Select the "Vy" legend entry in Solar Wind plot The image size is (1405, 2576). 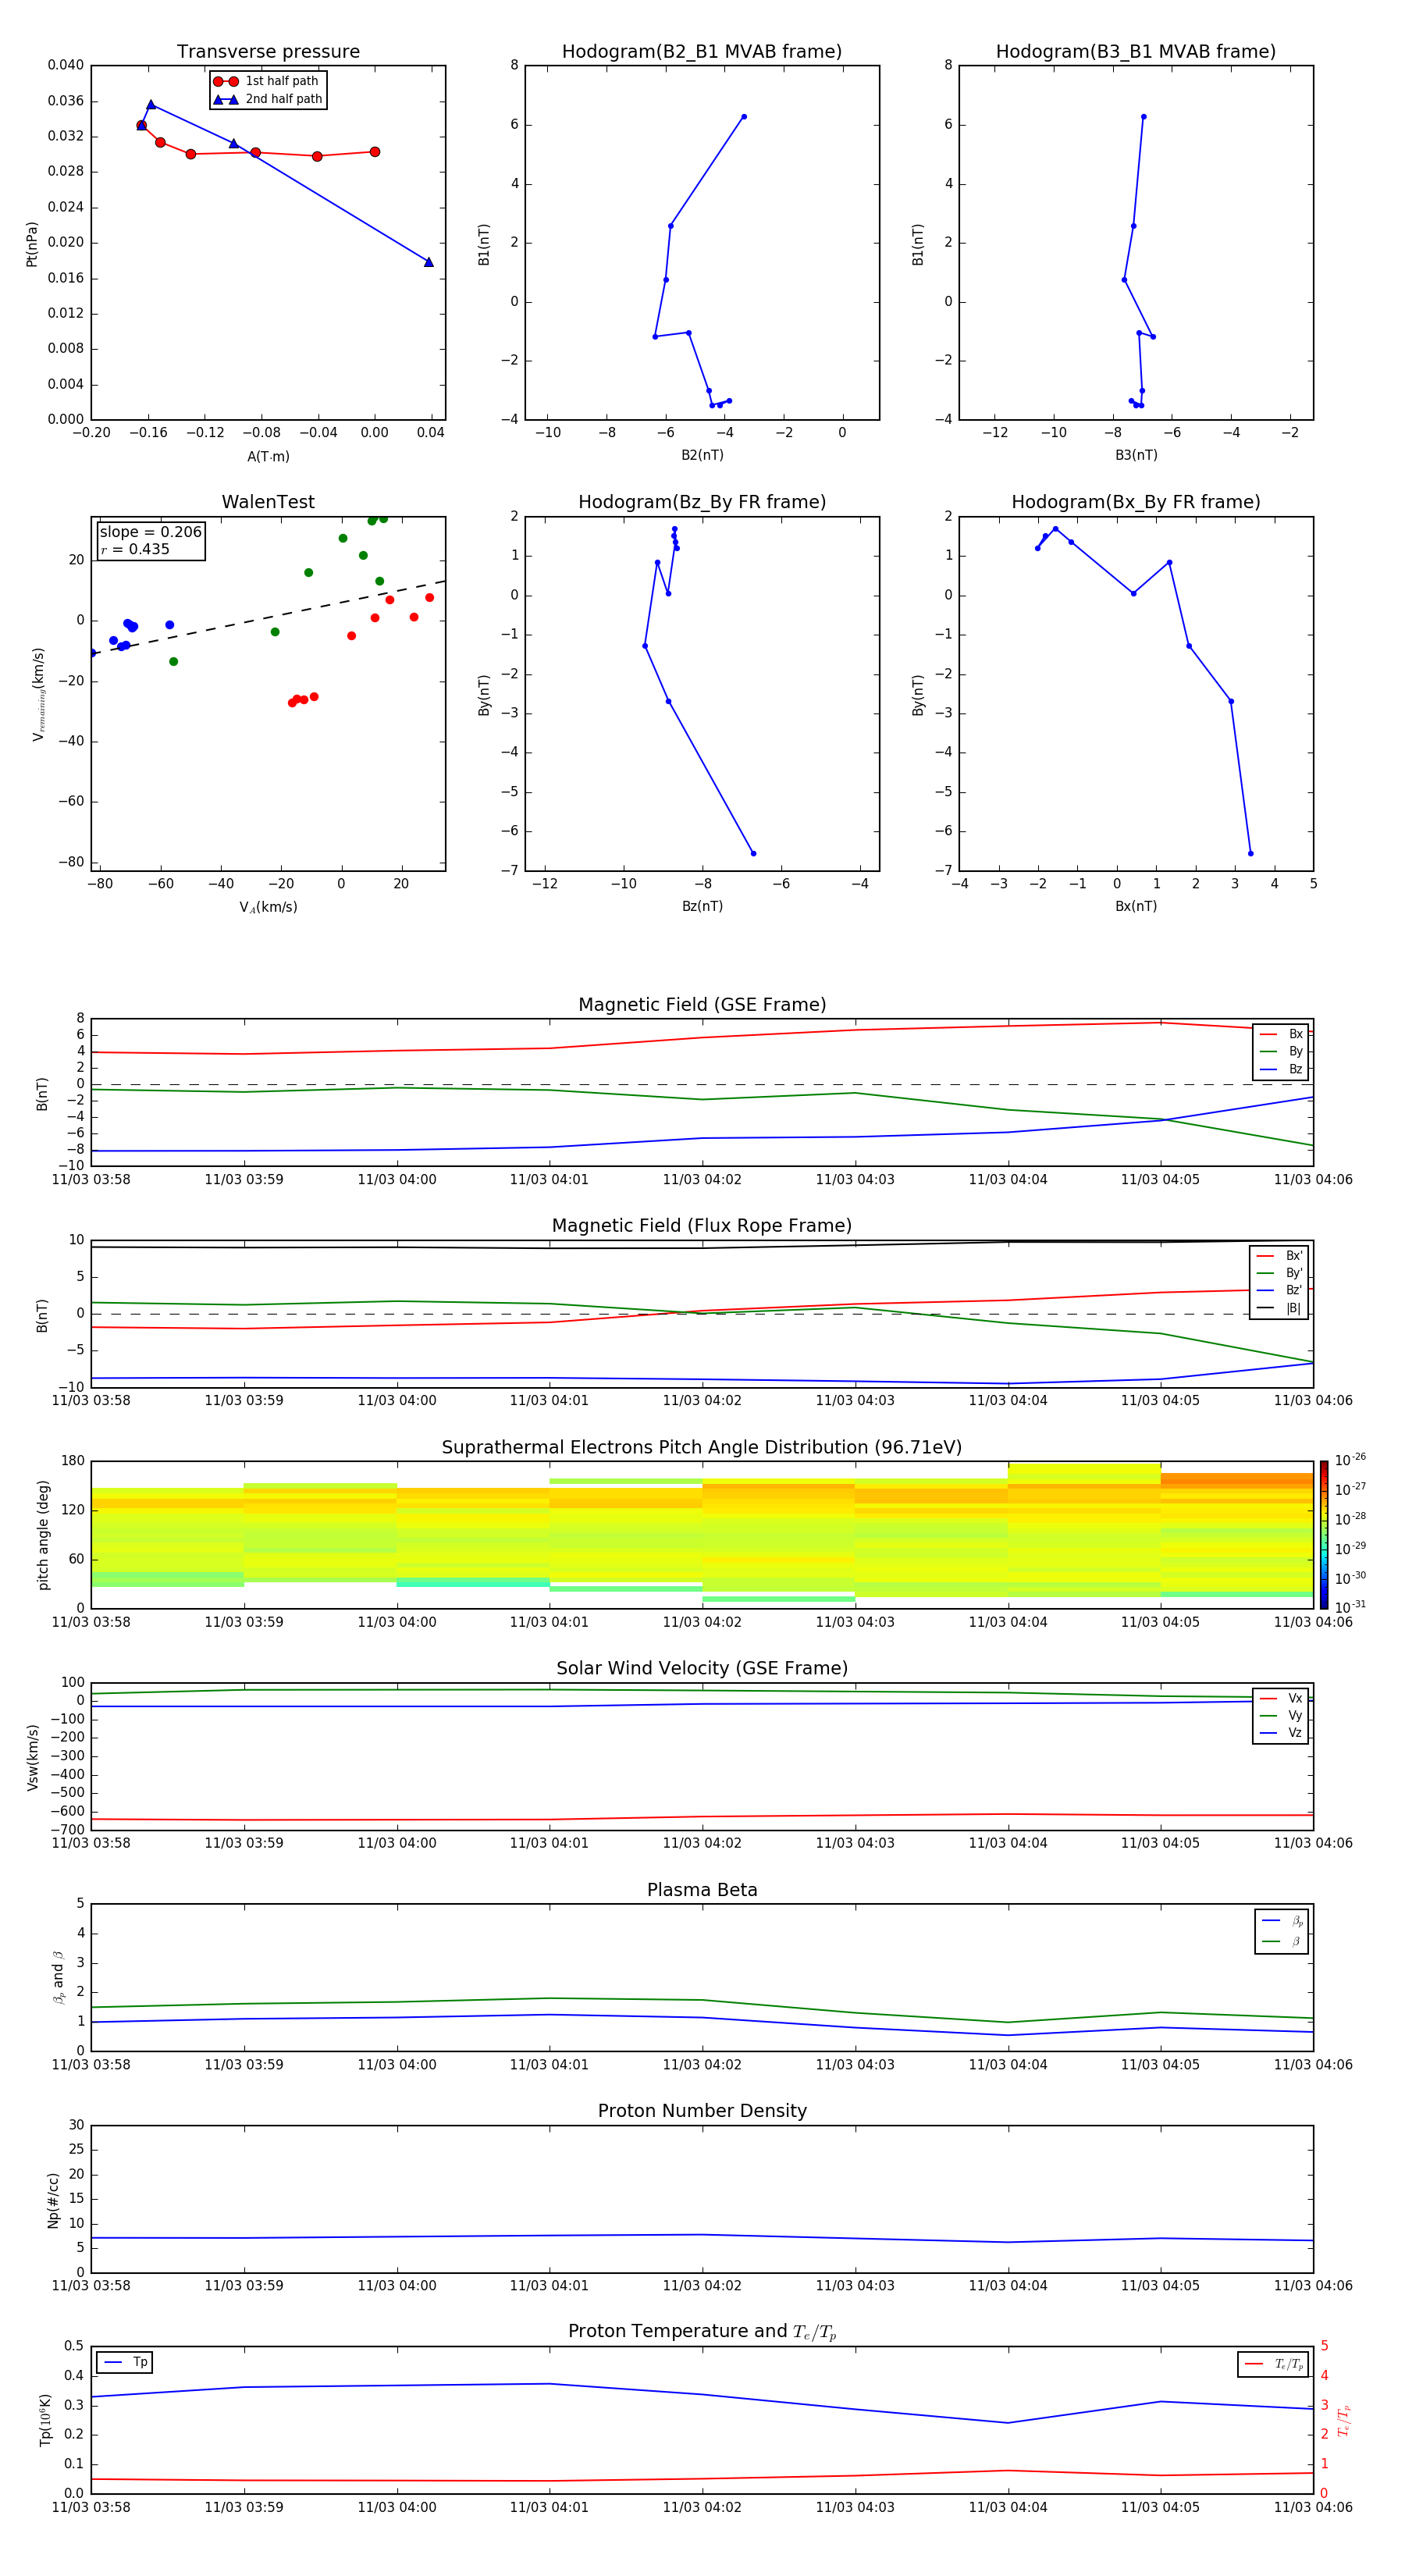1281,1715
